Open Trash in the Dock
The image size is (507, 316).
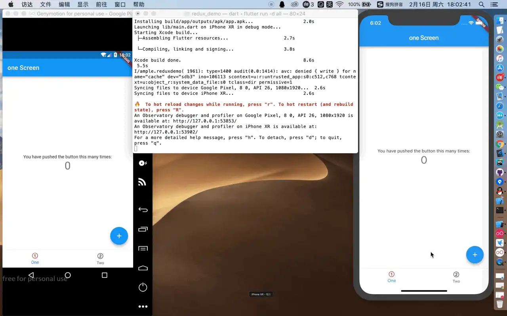[500, 305]
